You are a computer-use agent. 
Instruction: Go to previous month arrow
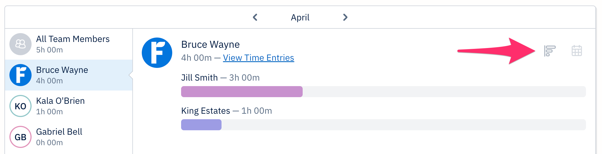[x=255, y=17]
